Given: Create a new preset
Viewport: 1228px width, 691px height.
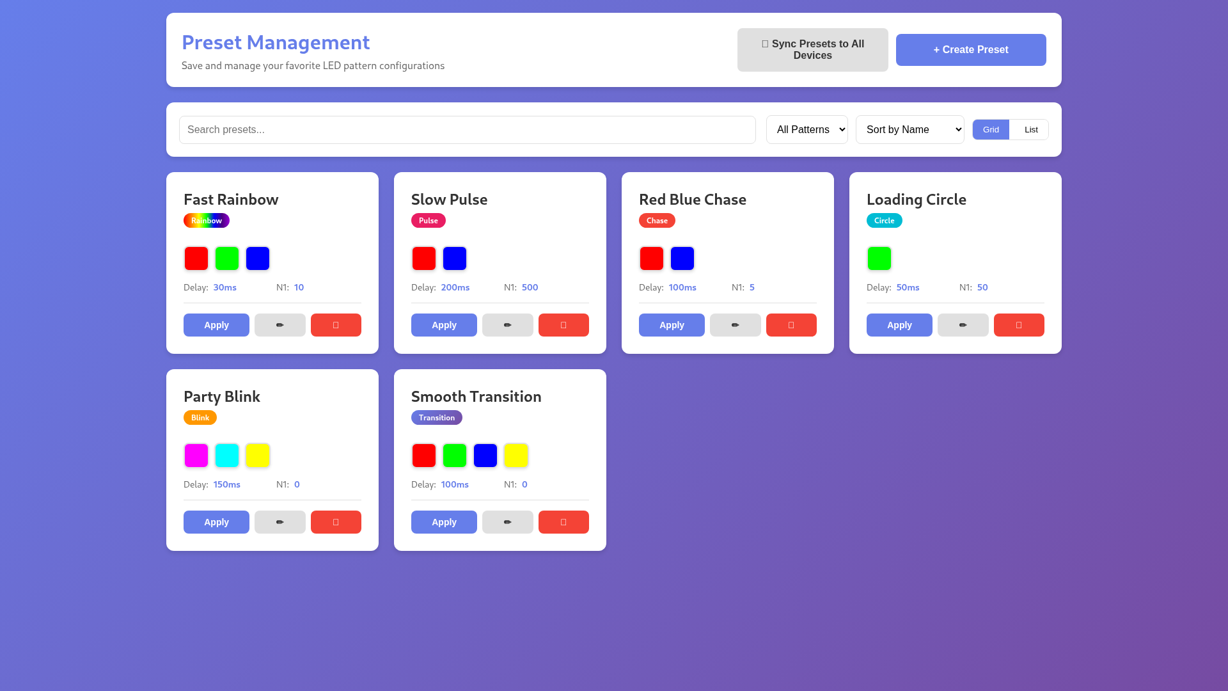Looking at the screenshot, I should tap(970, 50).
